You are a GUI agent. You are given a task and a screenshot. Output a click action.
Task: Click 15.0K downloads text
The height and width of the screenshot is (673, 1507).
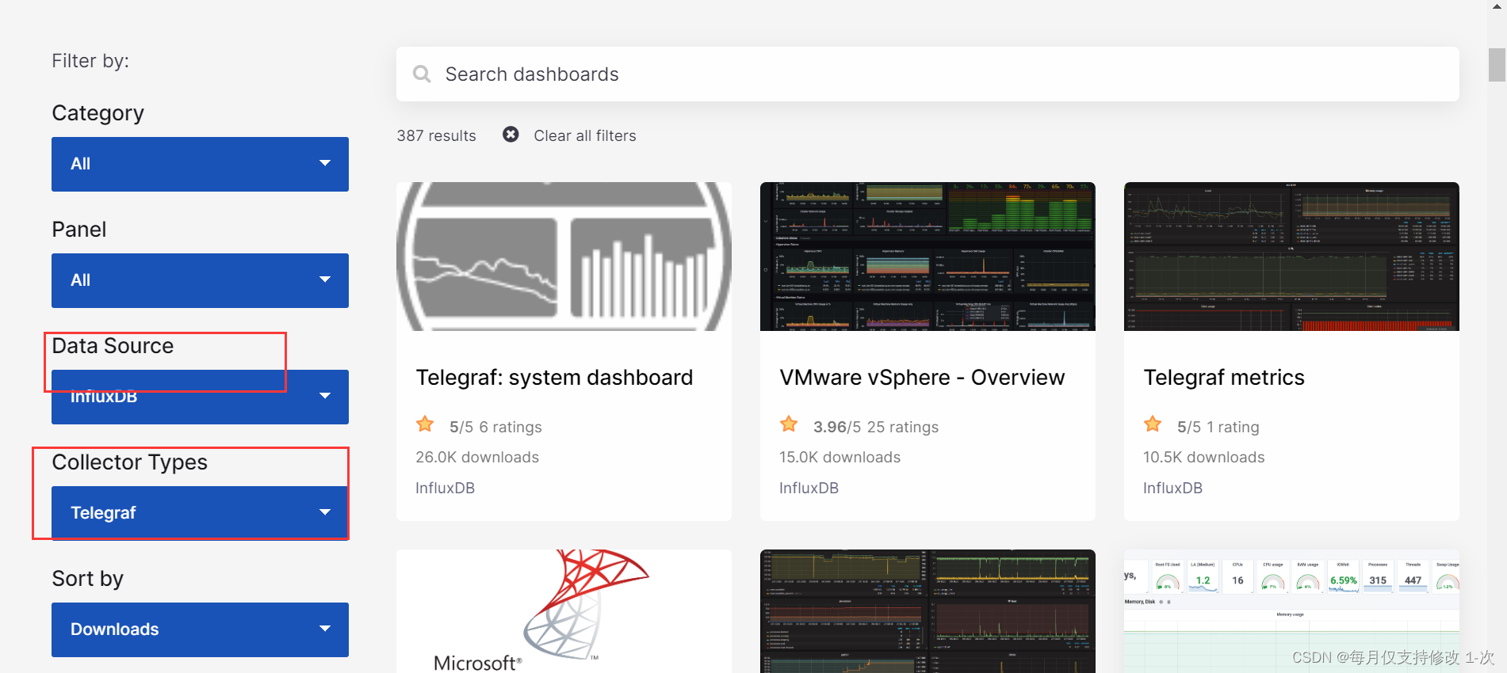pyautogui.click(x=840, y=457)
